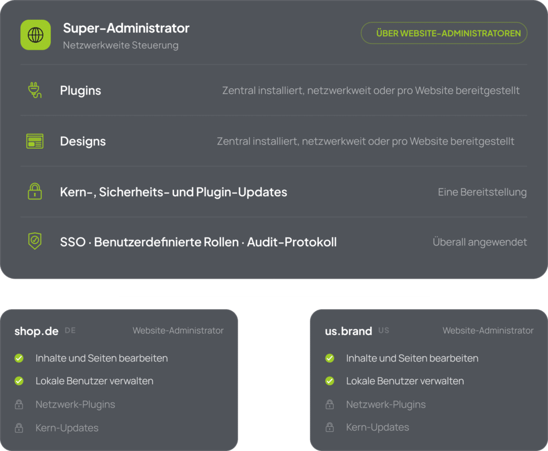Open the Über Website-Administratoren button
Screen dimensions: 548x451
coord(444,33)
